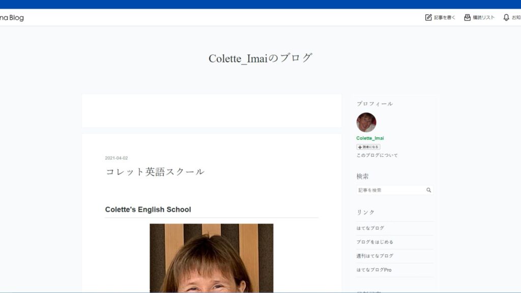Click the Hatena Blog logo

[12, 18]
